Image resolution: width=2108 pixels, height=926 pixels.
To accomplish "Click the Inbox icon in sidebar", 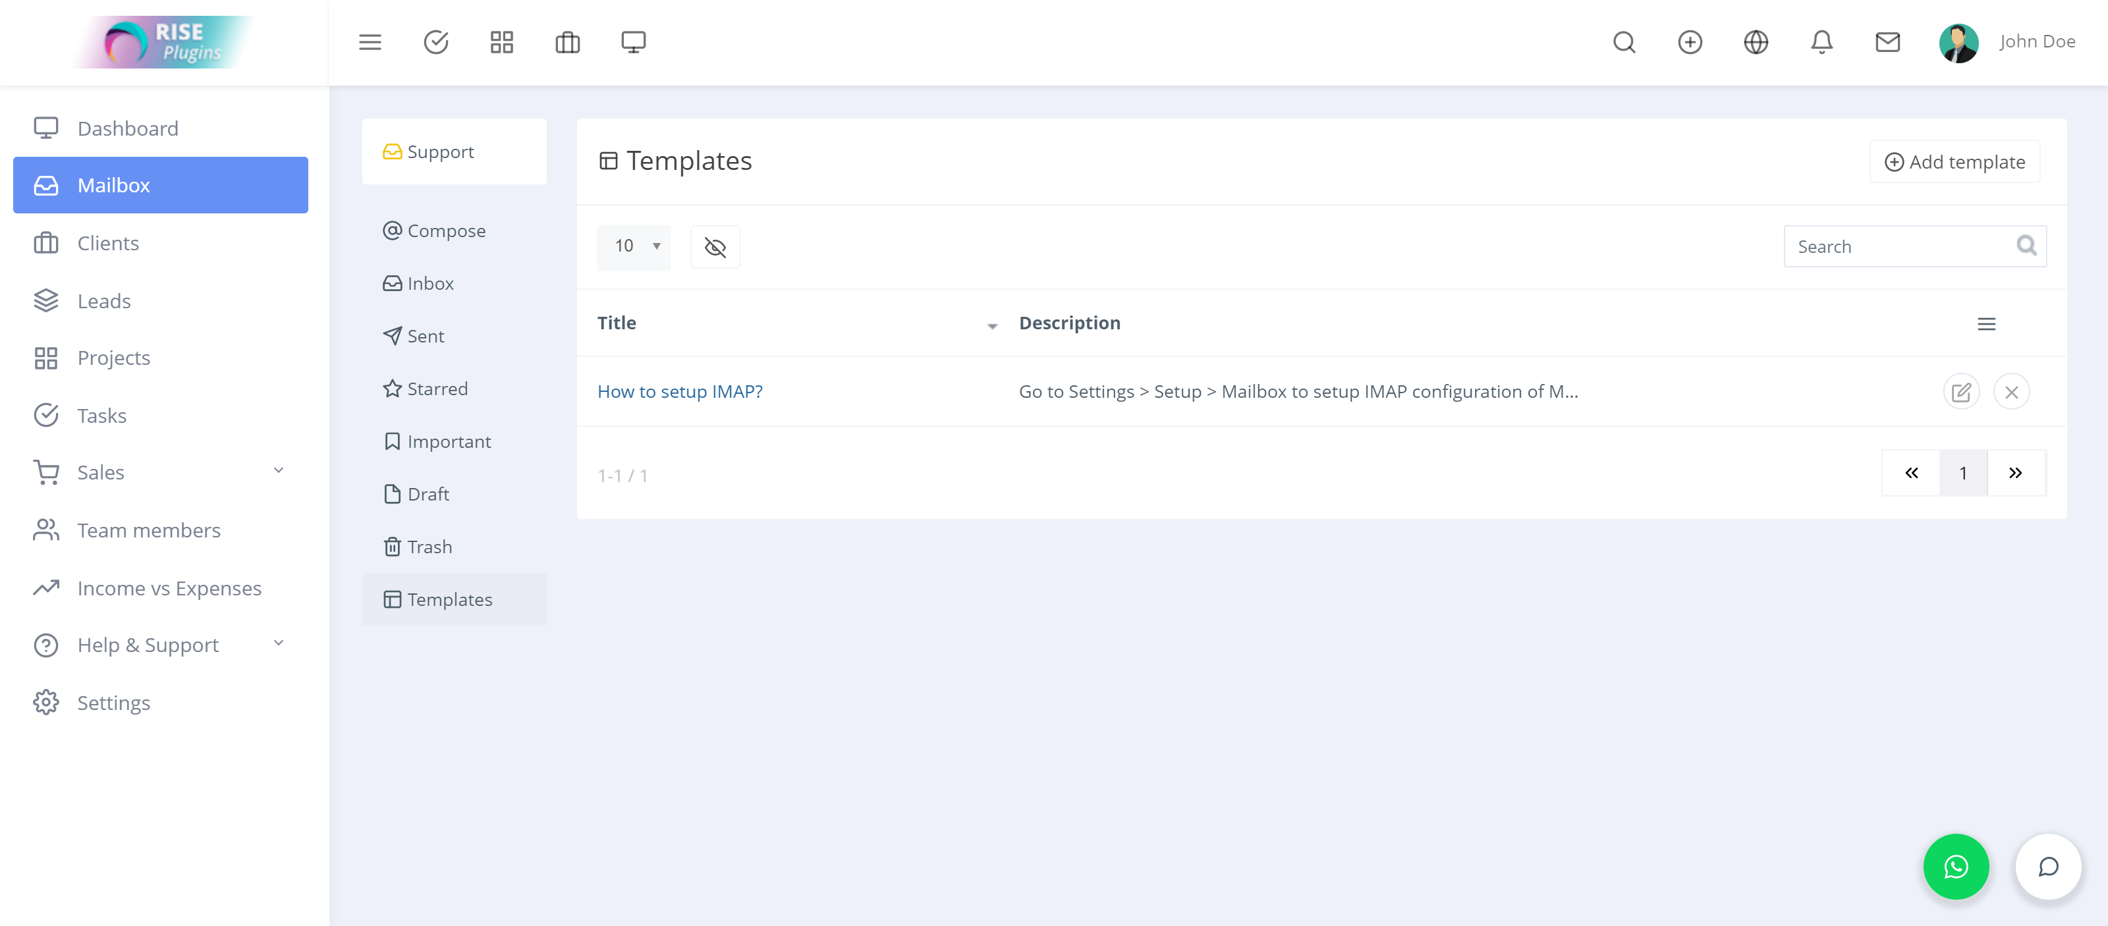I will [x=394, y=284].
